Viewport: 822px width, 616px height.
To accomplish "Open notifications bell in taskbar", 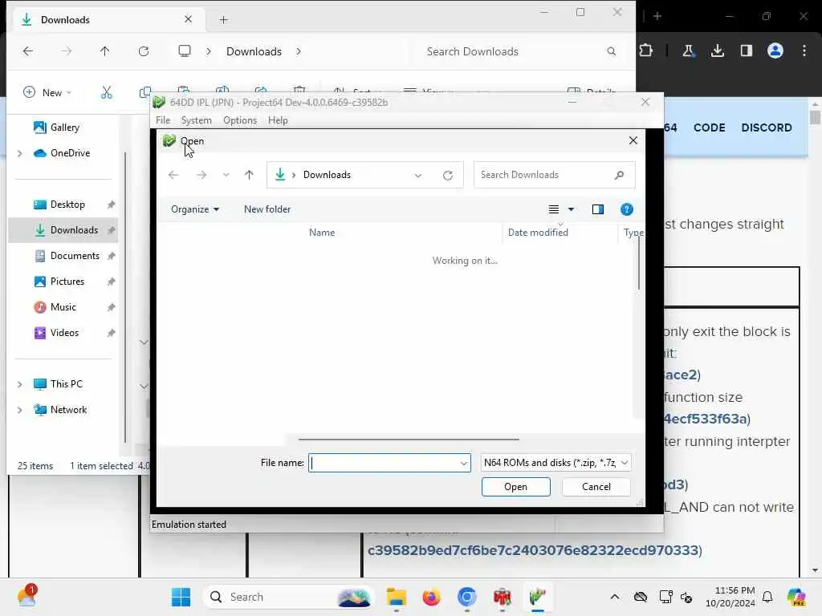I will click(767, 597).
